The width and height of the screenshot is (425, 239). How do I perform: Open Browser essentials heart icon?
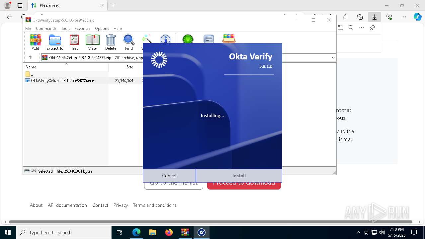[x=389, y=17]
